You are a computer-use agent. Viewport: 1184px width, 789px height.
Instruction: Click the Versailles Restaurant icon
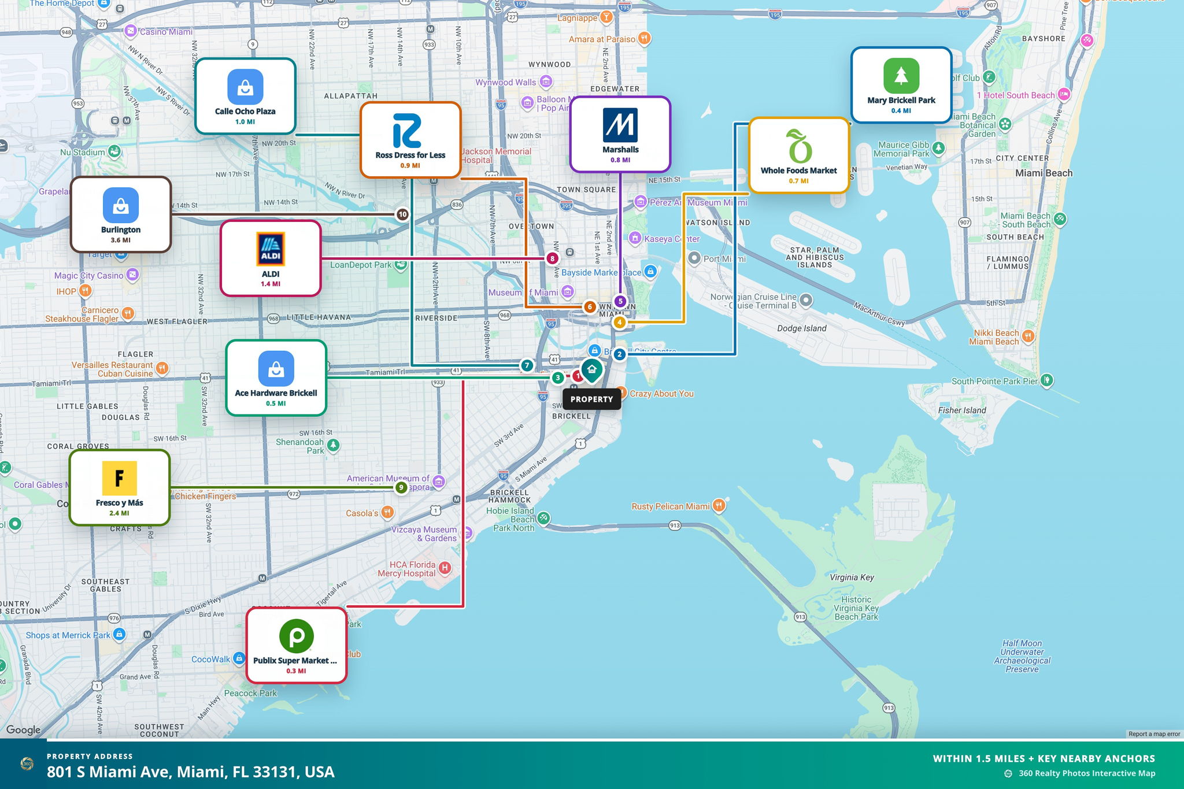click(162, 368)
